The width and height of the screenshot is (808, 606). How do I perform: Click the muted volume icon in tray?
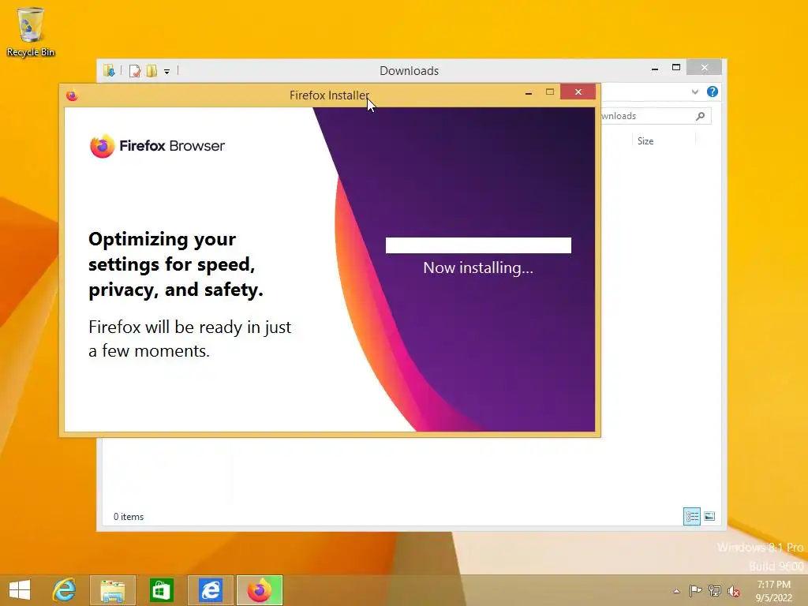click(733, 591)
